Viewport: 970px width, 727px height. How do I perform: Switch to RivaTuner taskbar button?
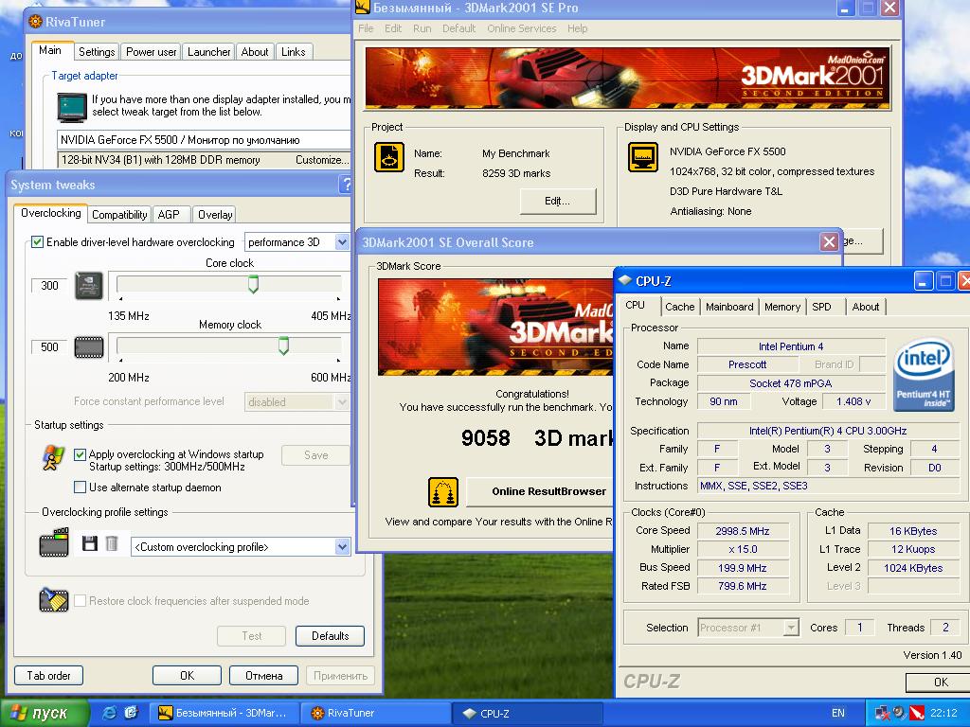point(373,713)
